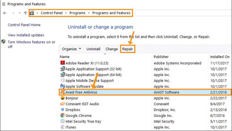The image size is (232, 131).
Task: Click the Adobe Reader XI icon
Action: coord(62,63)
